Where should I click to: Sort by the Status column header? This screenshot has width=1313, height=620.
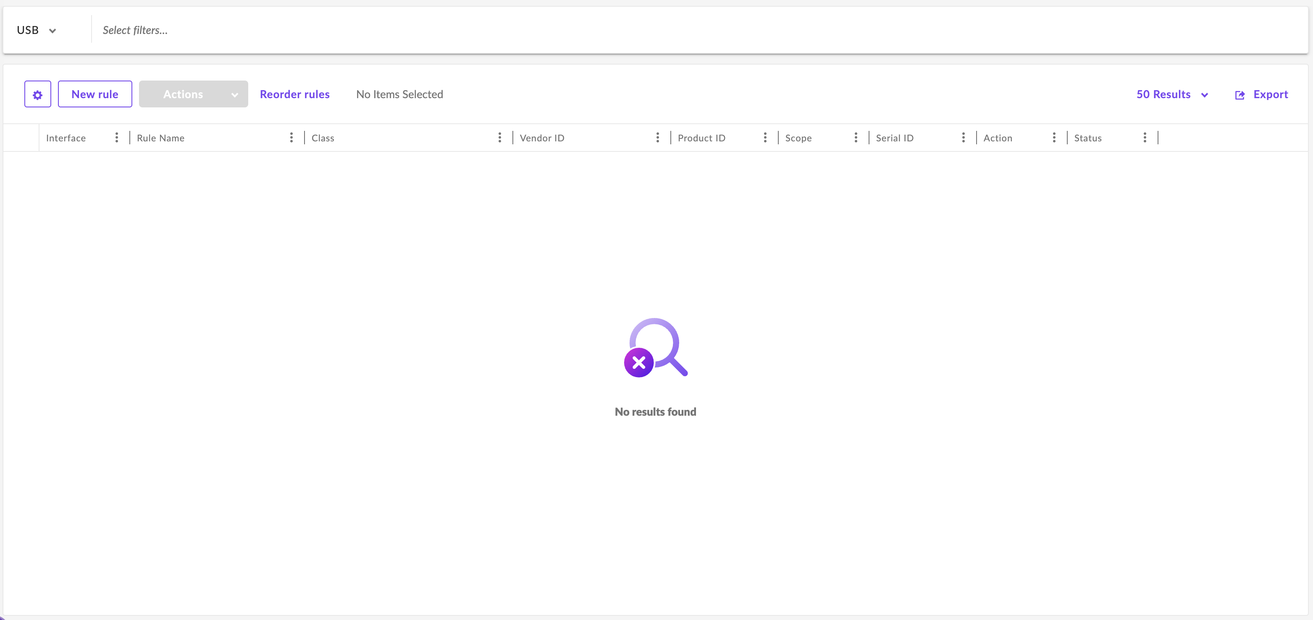pyautogui.click(x=1088, y=138)
